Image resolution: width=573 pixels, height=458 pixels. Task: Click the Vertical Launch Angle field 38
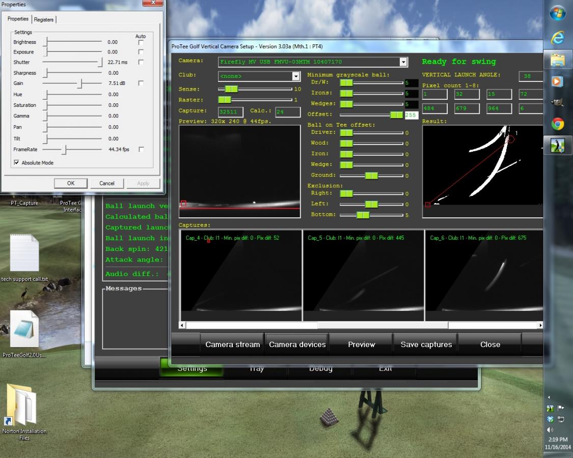[531, 76]
